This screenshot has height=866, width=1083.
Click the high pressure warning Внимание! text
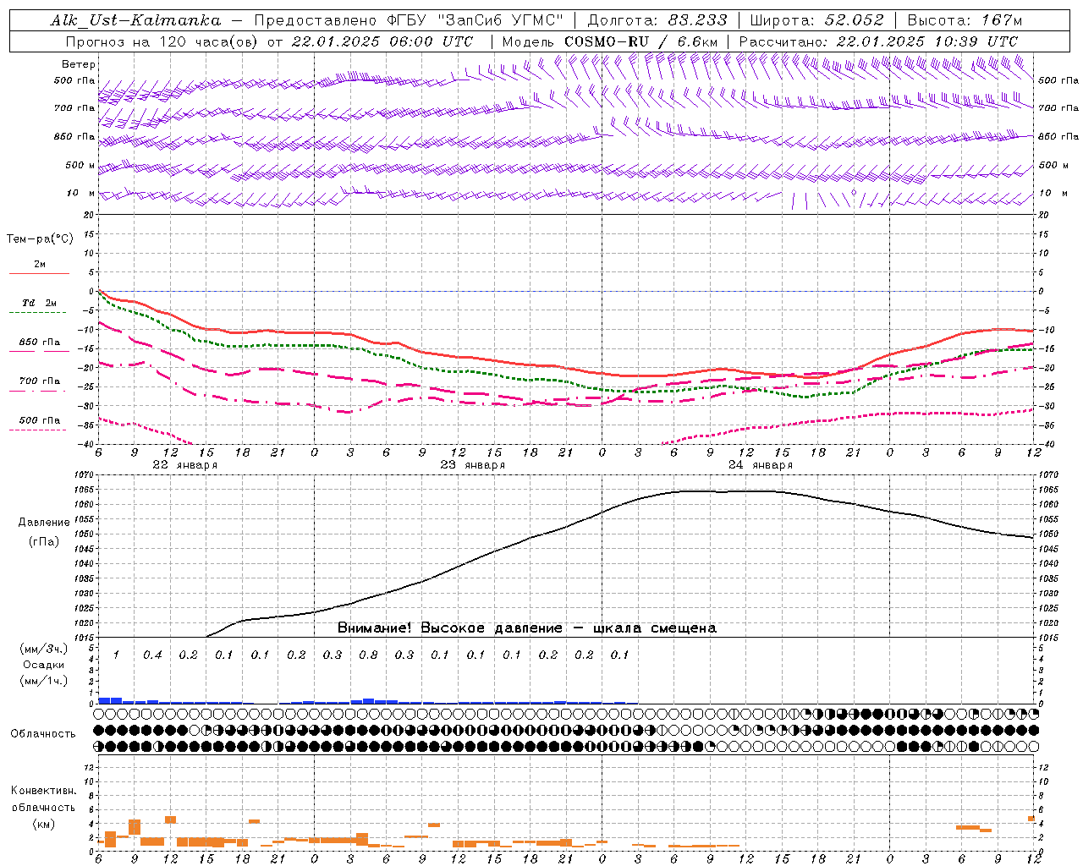(x=526, y=628)
